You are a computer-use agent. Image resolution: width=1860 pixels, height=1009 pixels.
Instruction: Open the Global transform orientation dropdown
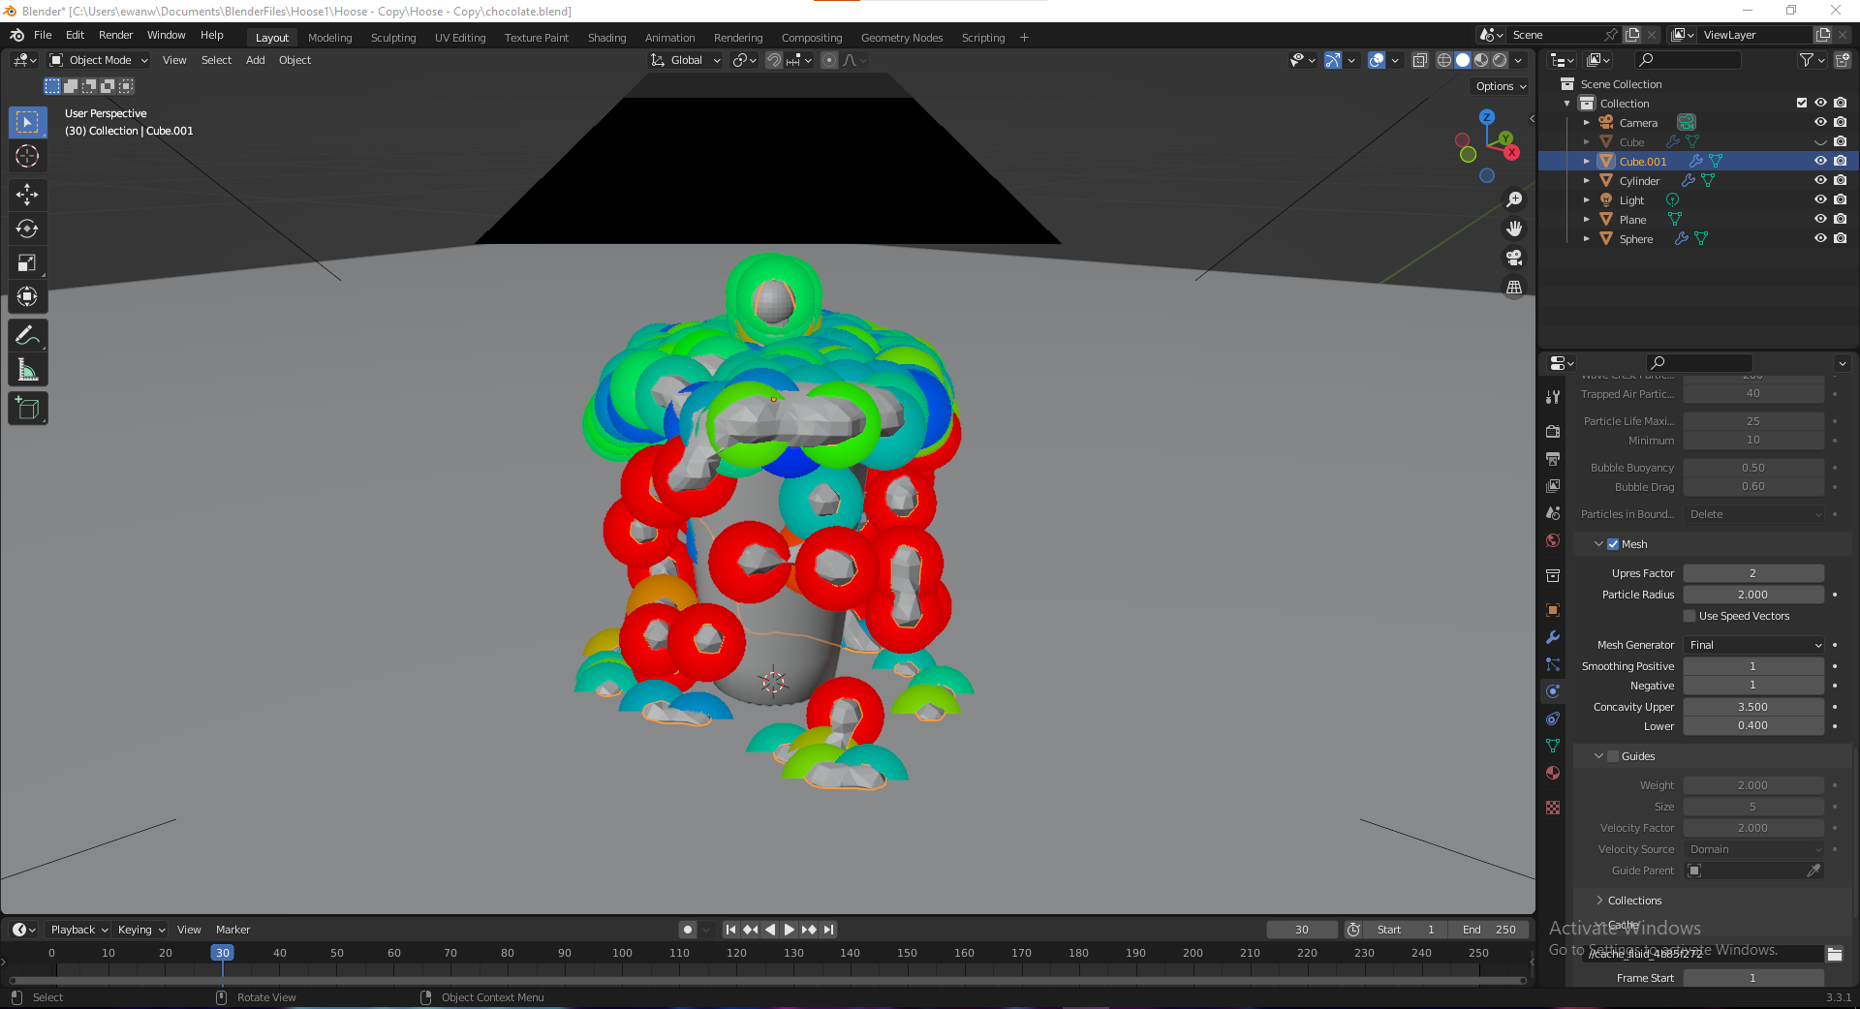point(686,60)
